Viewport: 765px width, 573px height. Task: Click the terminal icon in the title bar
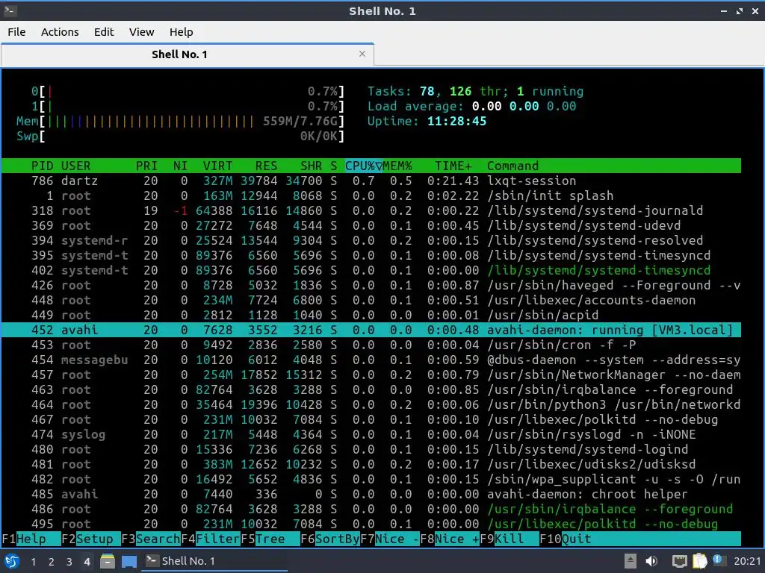10,10
